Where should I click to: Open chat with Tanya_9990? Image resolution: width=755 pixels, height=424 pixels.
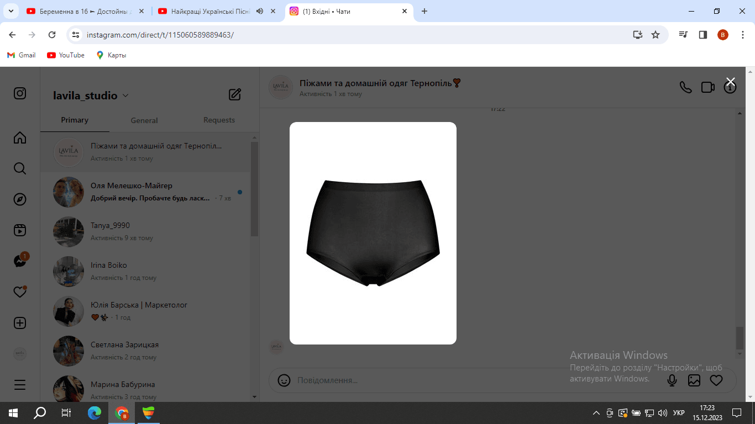pyautogui.click(x=145, y=232)
